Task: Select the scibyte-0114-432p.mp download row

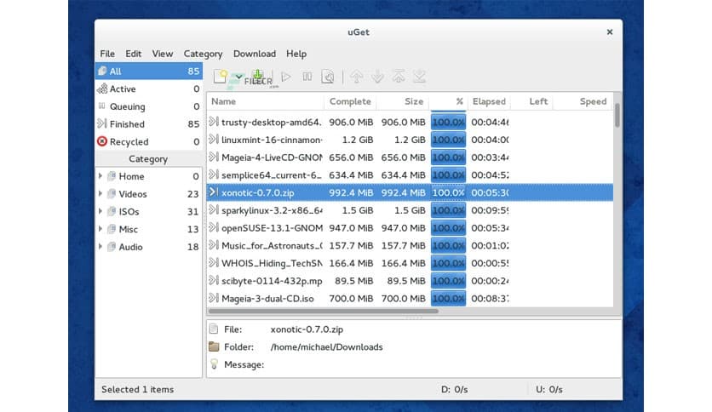Action: pyautogui.click(x=410, y=281)
